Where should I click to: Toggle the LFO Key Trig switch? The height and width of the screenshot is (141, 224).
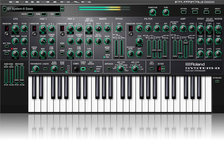[x=7, y=46]
